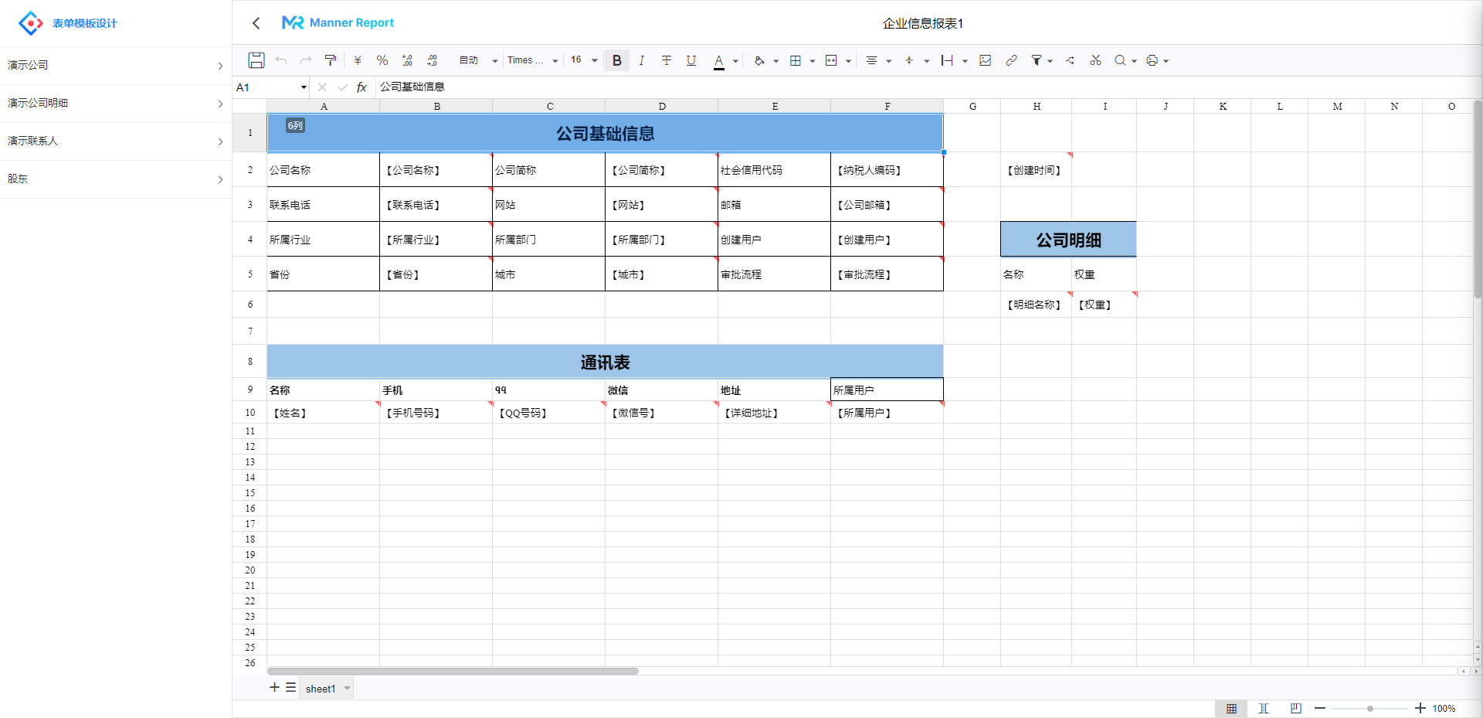Apply yen currency format
This screenshot has height=718, width=1483.
coord(358,60)
